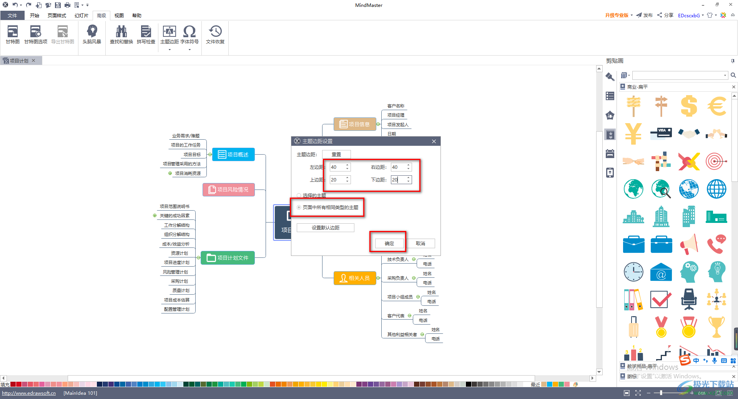Expand the 字体符号 ribbon dropdown arrow
The height and width of the screenshot is (399, 738).
click(189, 49)
